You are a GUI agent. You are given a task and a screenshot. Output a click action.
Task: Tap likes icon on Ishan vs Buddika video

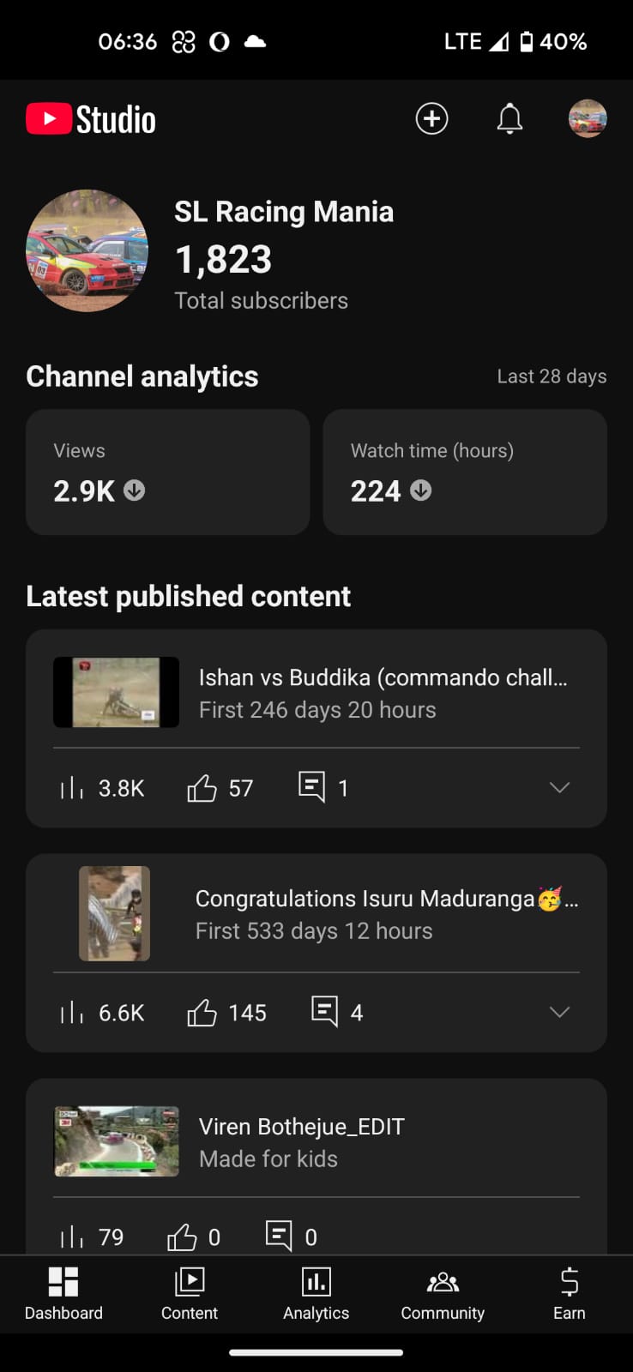point(202,787)
